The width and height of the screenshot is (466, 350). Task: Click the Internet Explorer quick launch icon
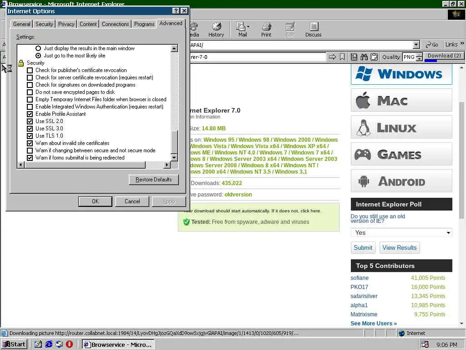pos(49,345)
